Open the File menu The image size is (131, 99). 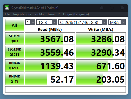(7, 14)
